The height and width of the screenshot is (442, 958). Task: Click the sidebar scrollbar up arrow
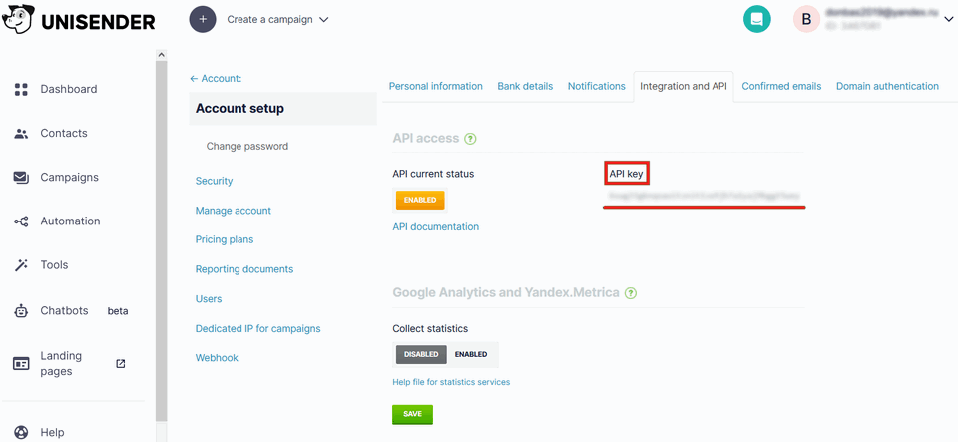162,54
